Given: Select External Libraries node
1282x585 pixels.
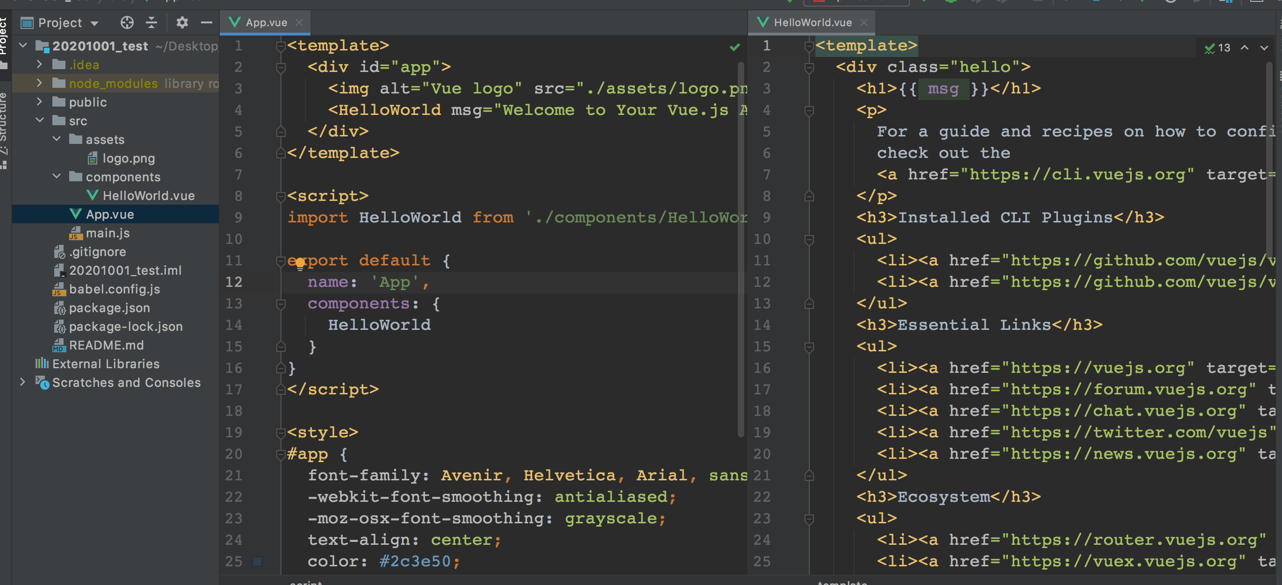Looking at the screenshot, I should [x=98, y=364].
